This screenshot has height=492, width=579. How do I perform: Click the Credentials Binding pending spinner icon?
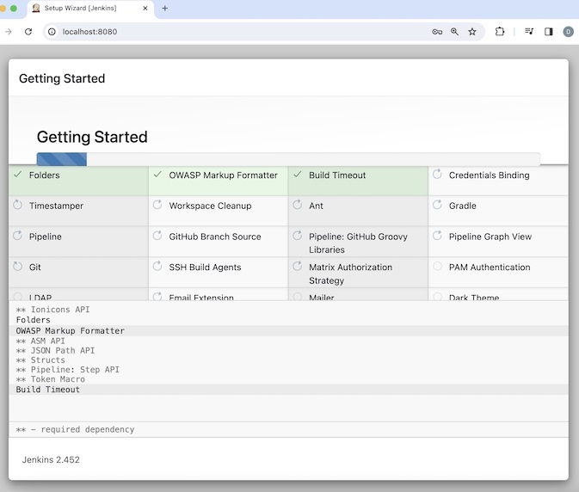(437, 175)
